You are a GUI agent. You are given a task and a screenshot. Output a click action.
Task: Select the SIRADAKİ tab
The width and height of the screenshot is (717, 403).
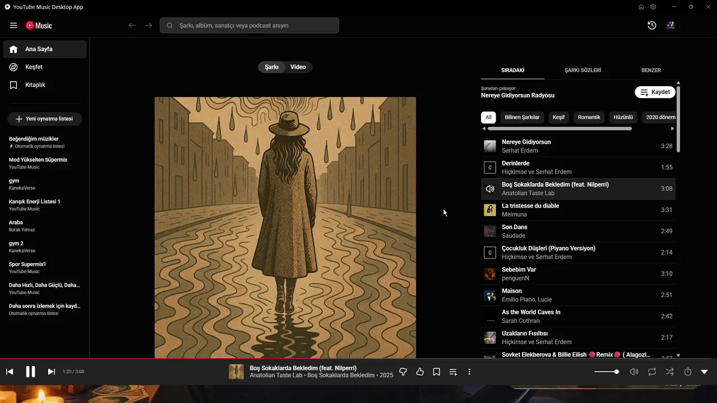tap(513, 71)
